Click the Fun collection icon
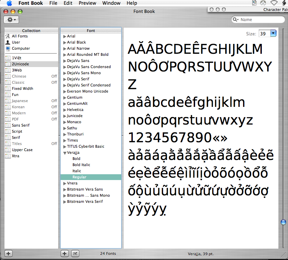288x260 pixels. click(8, 95)
